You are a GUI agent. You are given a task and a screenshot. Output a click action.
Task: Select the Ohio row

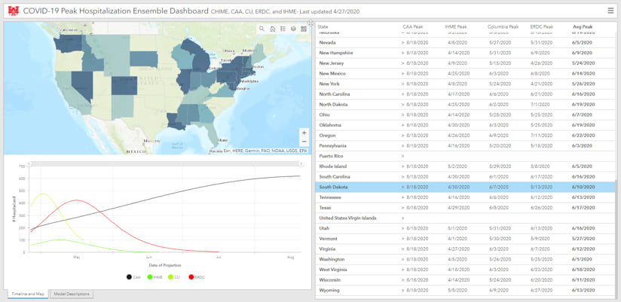pos(465,114)
